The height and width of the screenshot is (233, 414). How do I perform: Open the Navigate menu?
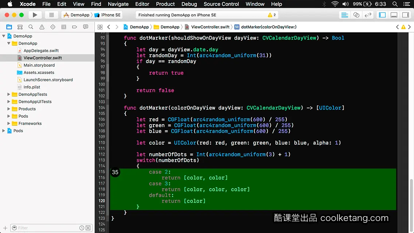pyautogui.click(x=118, y=4)
